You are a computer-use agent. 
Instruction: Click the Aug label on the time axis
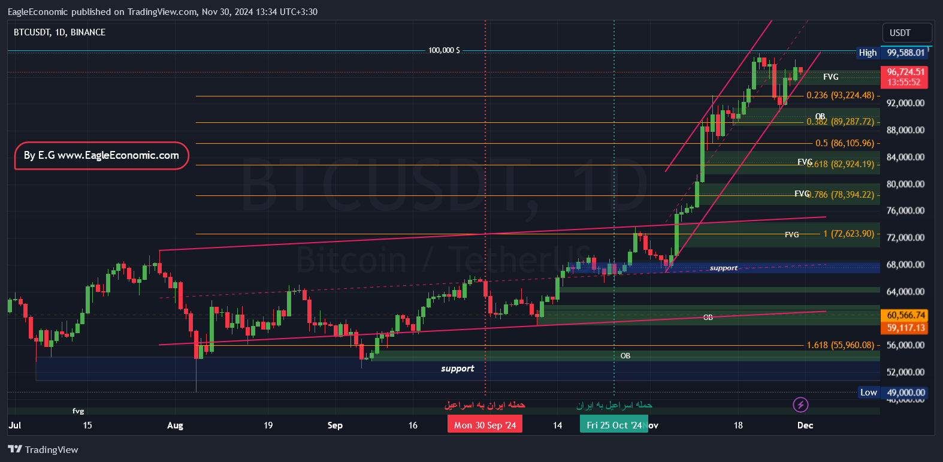175,425
